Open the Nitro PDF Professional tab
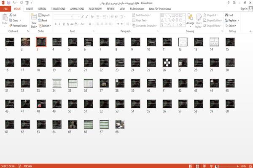 [x=160, y=9]
